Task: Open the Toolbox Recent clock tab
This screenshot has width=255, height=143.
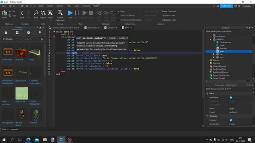Action: click(28, 33)
